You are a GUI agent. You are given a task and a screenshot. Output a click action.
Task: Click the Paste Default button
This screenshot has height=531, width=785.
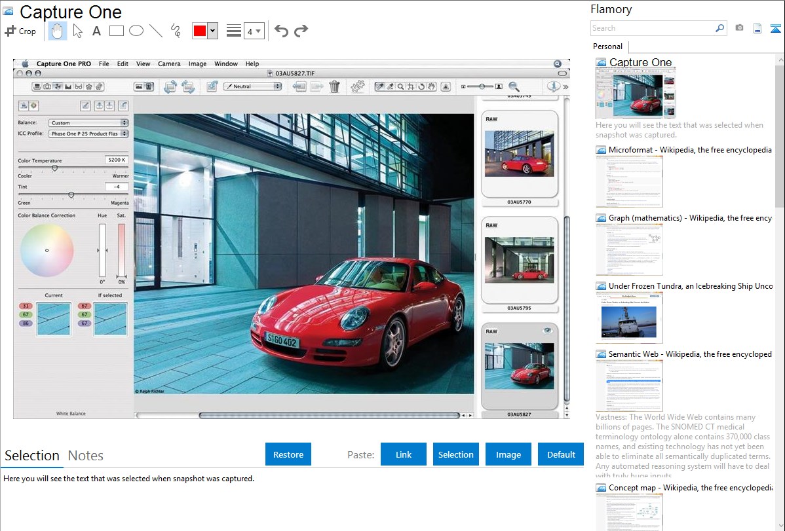pyautogui.click(x=561, y=454)
